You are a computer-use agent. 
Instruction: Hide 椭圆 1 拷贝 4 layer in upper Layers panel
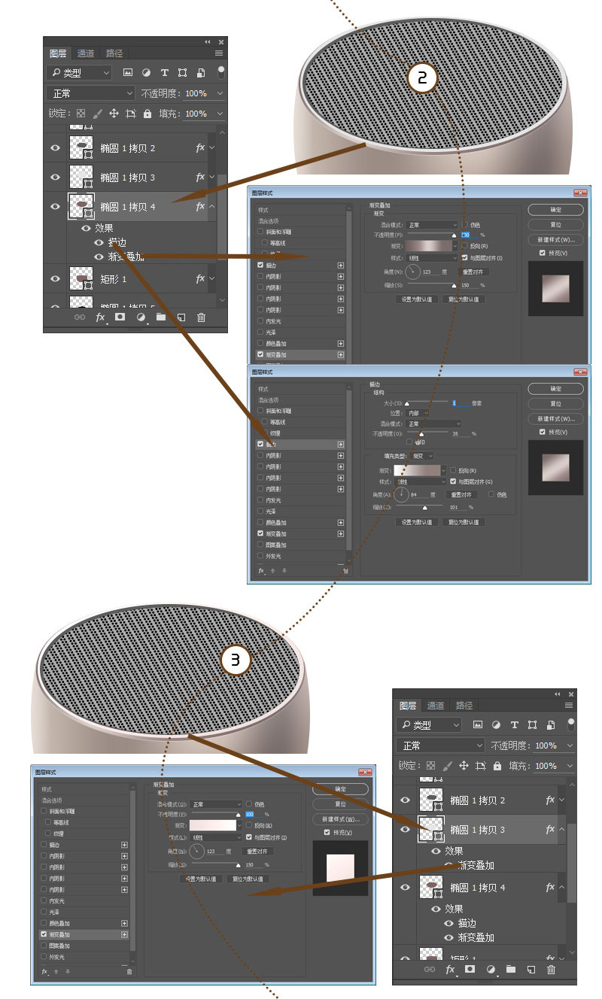55,206
